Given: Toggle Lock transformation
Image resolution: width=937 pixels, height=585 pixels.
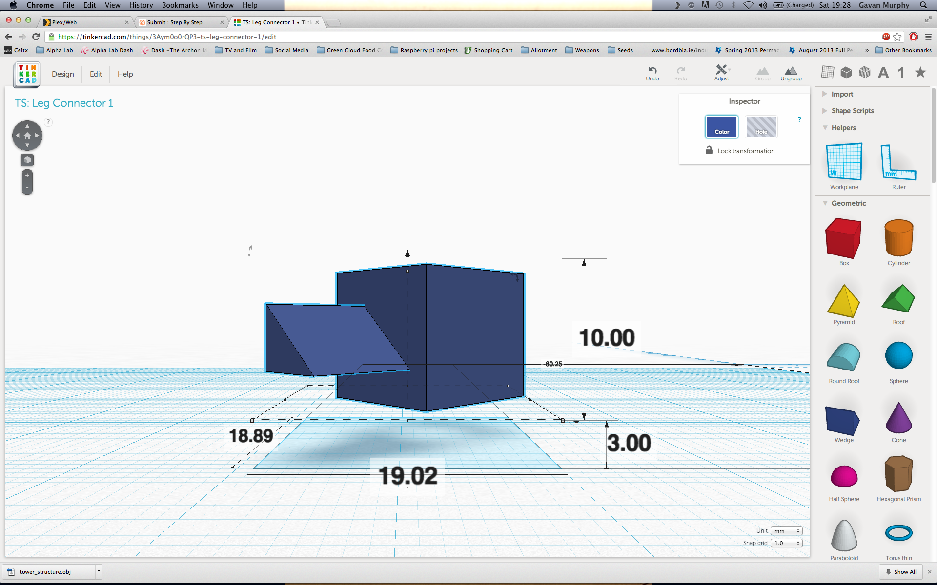Looking at the screenshot, I should tap(740, 151).
